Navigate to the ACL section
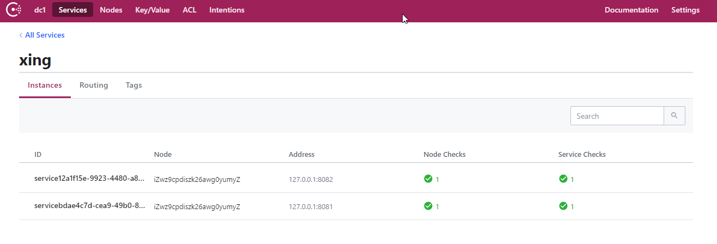717x244 pixels. pyautogui.click(x=190, y=10)
